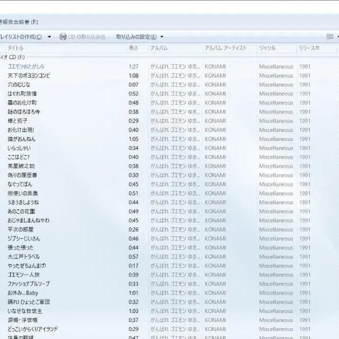This screenshot has height=339, width=339.
Task: Select the track お休み...Baby
Action: [x=23, y=293]
